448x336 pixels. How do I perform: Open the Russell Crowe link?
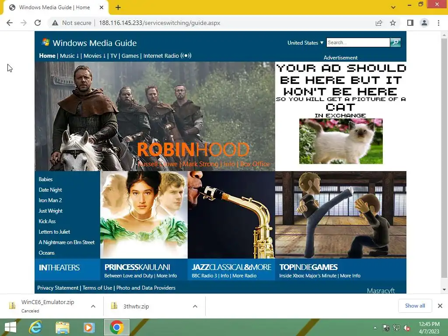[x=157, y=164]
